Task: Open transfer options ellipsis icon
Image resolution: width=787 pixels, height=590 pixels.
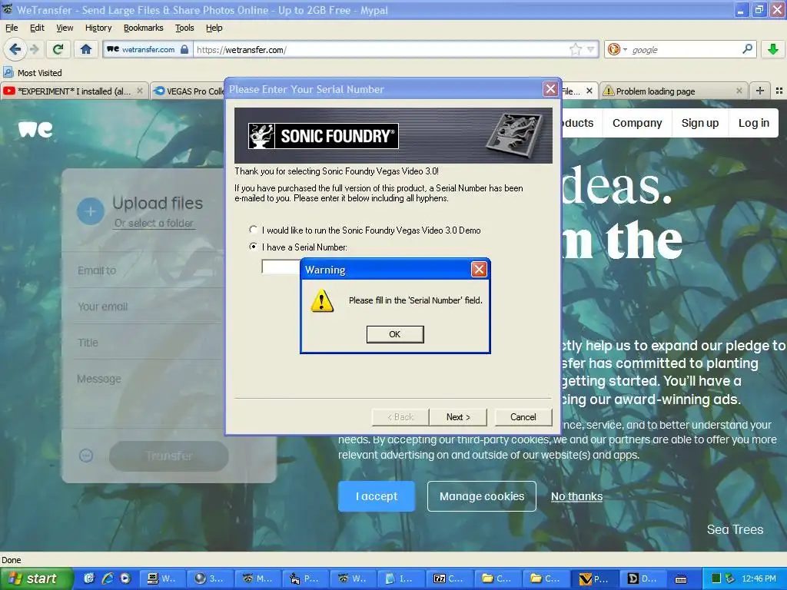Action: pyautogui.click(x=86, y=456)
